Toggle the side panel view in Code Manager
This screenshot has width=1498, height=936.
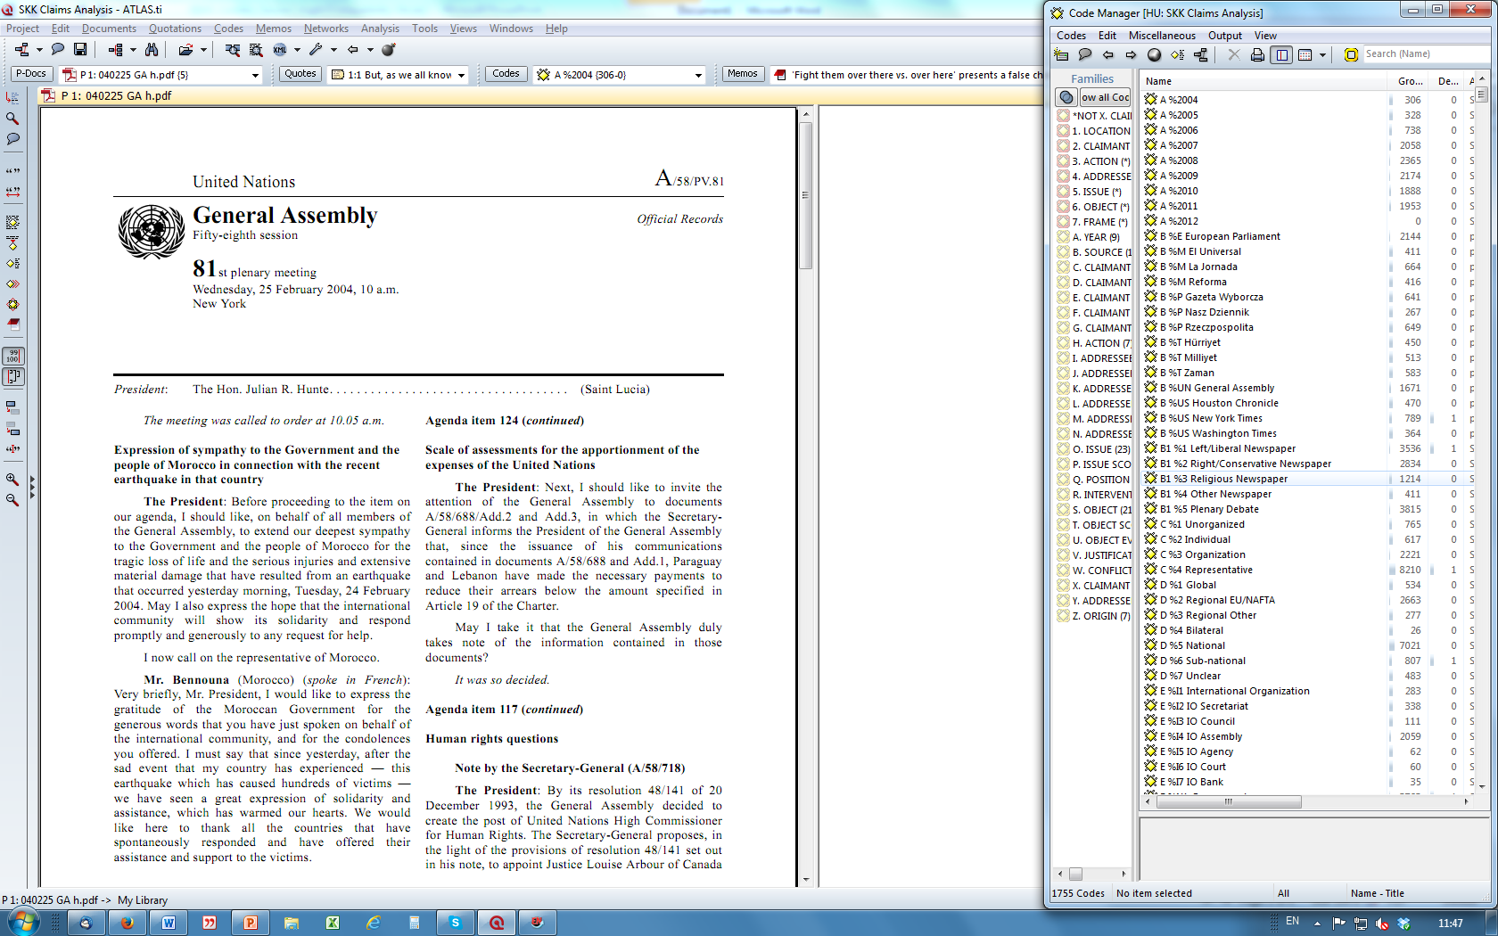(1281, 55)
